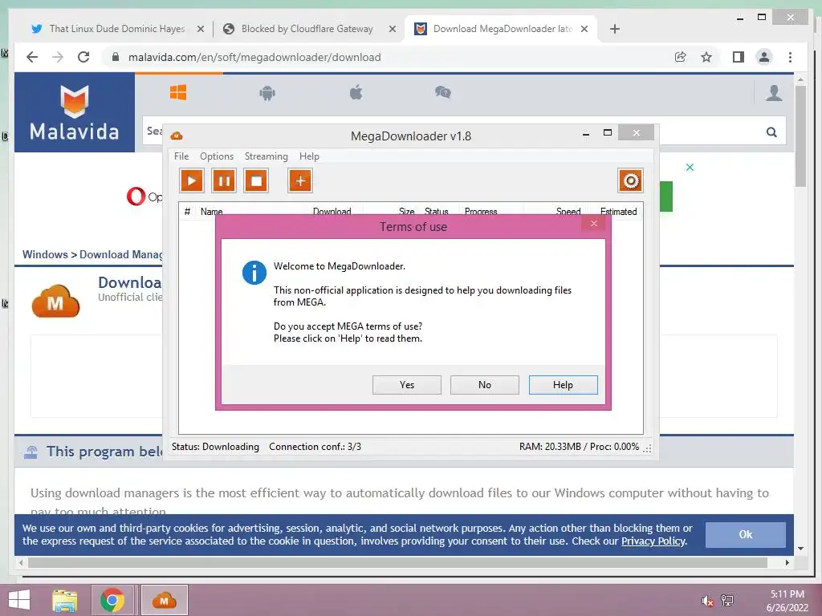
Task: Bookmark page with the star icon
Action: (706, 57)
